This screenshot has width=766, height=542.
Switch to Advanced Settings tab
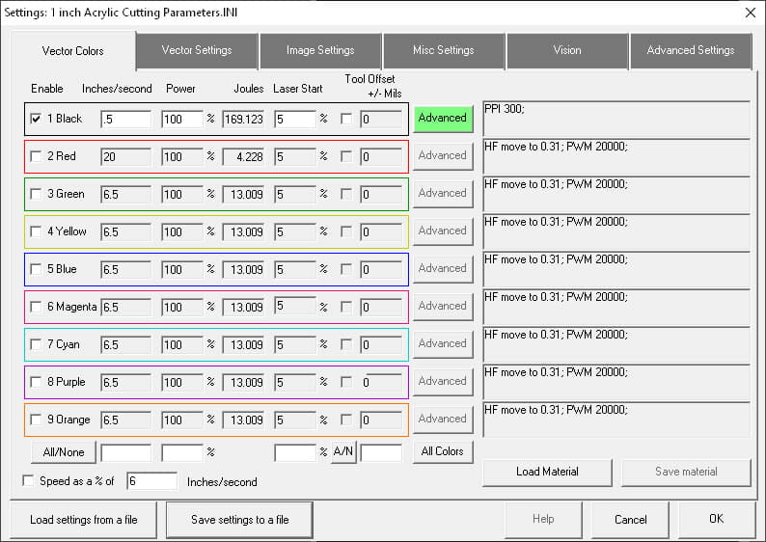691,51
